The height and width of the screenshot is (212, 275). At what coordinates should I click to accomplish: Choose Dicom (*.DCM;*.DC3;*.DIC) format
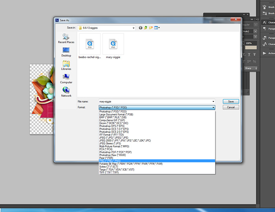pyautogui.click(x=157, y=123)
